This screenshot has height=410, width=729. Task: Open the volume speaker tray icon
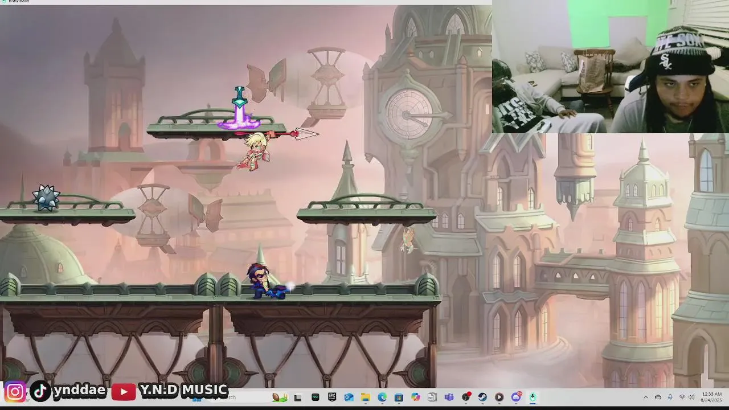pyautogui.click(x=691, y=397)
